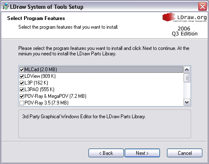Check the POV-Ray 3.5 (7.9 MB) checkbox
209x164 pixels.
pos(22,103)
